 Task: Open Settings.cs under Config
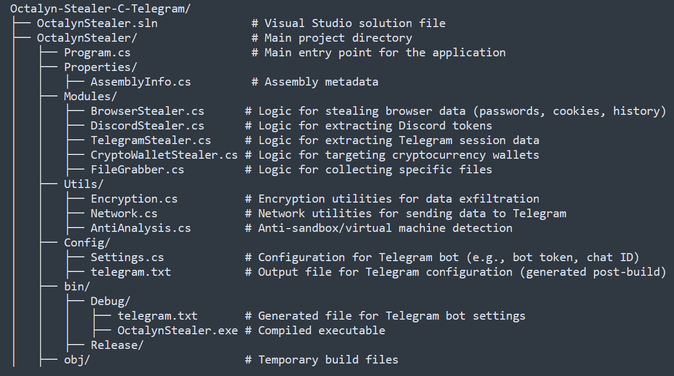click(127, 257)
